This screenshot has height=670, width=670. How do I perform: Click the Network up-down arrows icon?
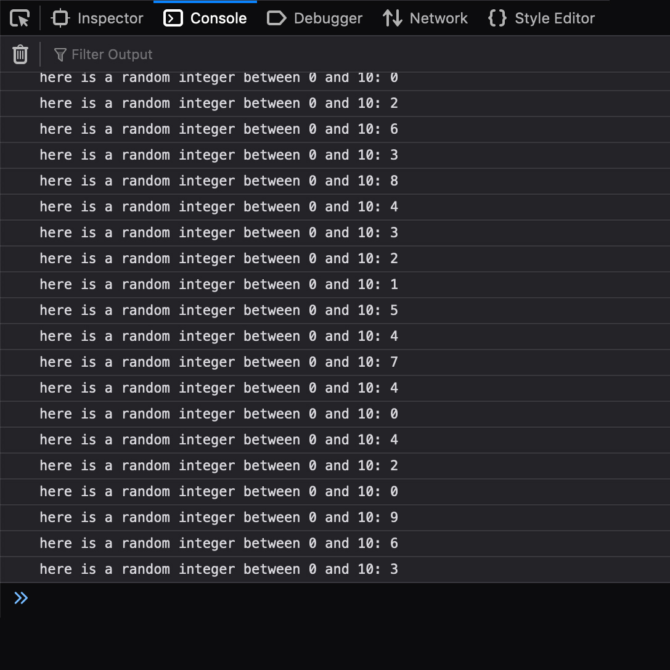393,18
